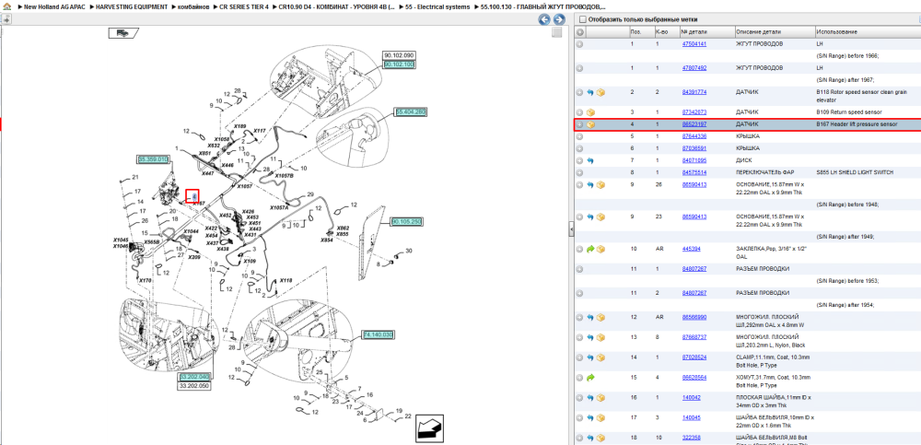The height and width of the screenshot is (445, 921).
Task: Select callout number 4 on the diagram
Action: 192,195
